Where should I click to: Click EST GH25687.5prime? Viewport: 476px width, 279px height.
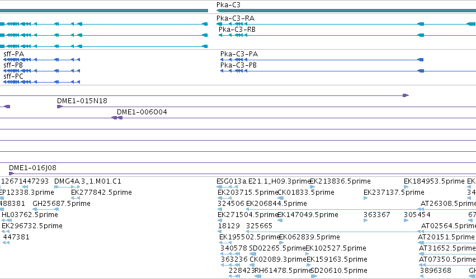(x=62, y=204)
